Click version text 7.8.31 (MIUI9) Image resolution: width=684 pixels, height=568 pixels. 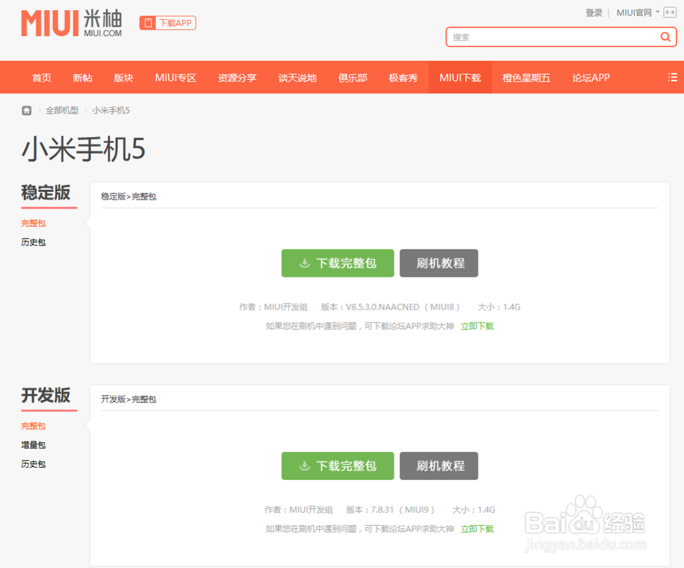(403, 510)
